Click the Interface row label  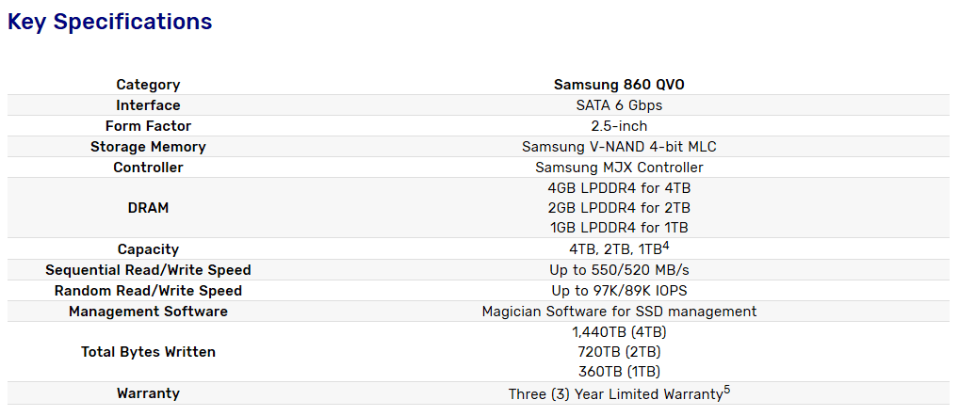[x=148, y=105]
